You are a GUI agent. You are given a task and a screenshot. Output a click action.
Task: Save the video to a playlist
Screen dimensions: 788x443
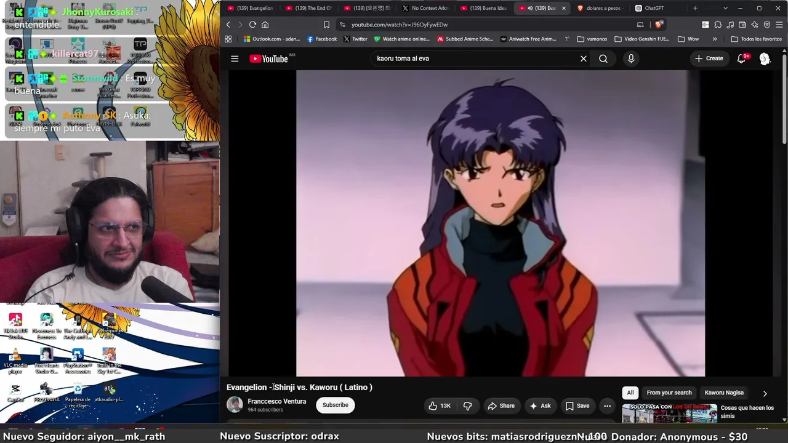(x=577, y=406)
